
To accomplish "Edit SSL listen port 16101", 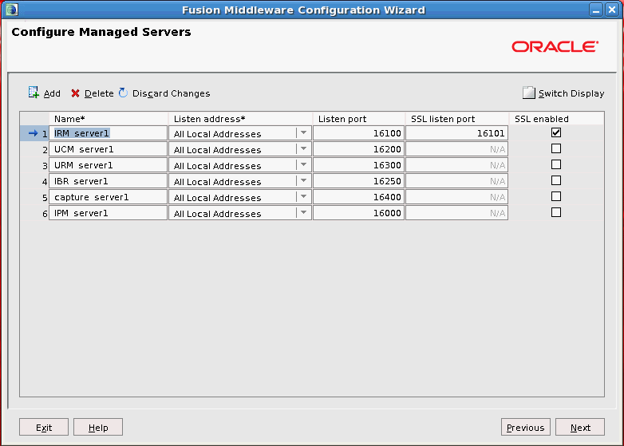I will pos(457,133).
